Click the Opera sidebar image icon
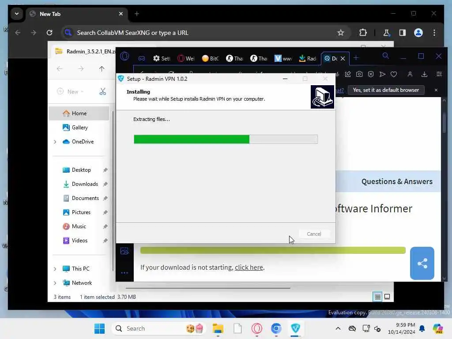 (x=124, y=251)
